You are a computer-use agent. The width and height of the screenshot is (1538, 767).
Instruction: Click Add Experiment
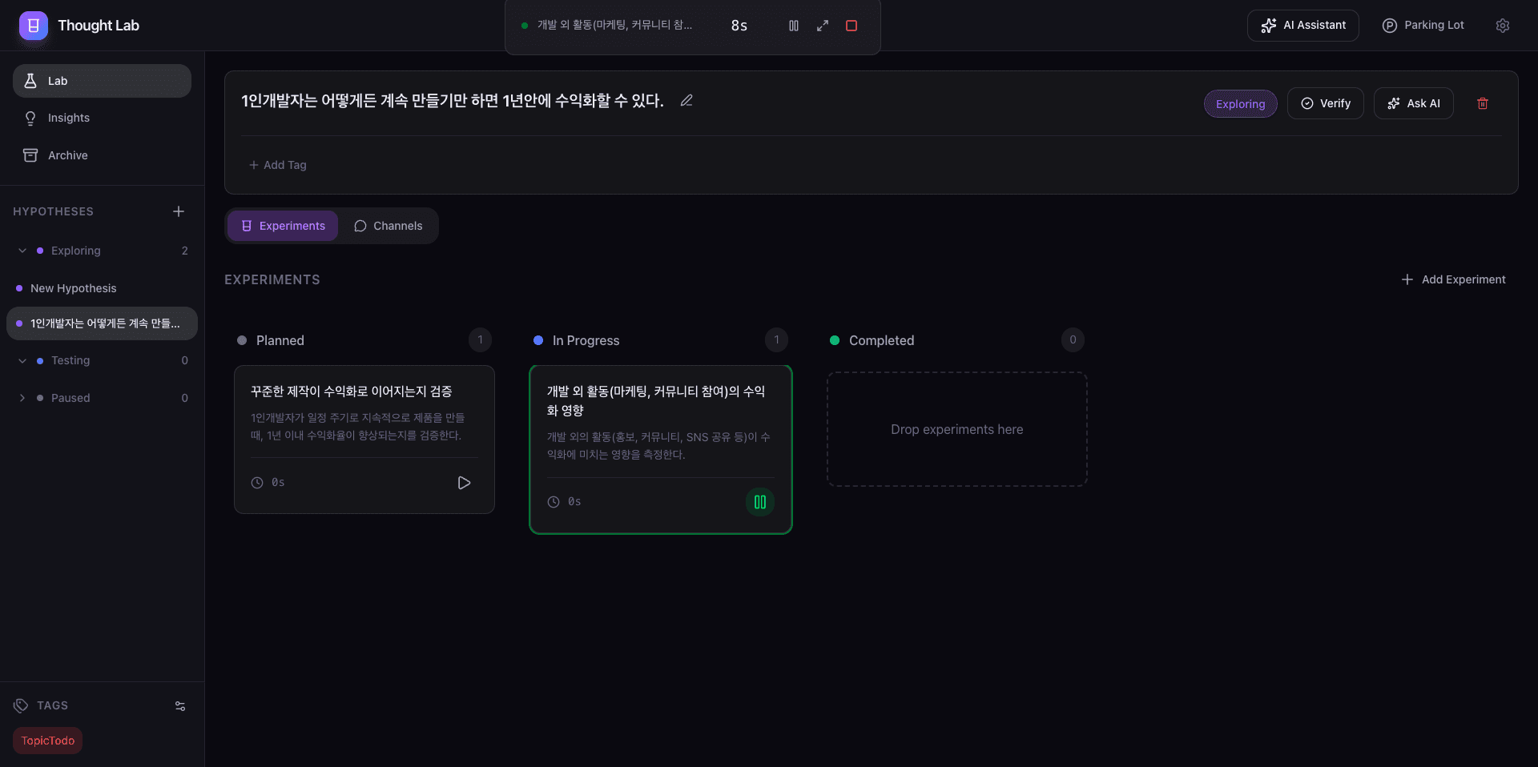click(x=1453, y=279)
